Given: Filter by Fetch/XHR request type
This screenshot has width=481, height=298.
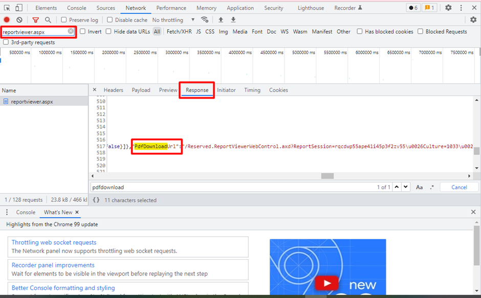Looking at the screenshot, I should 179,32.
